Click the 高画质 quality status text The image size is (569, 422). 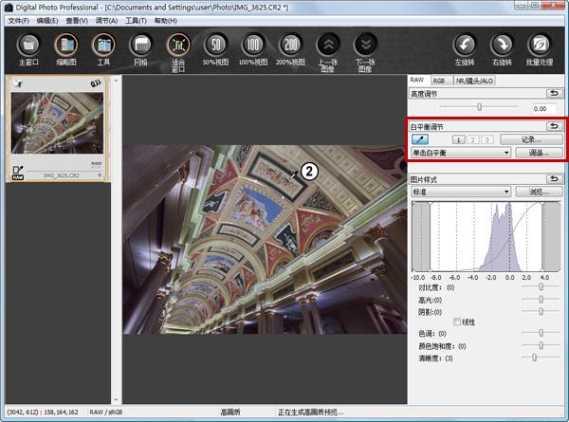click(230, 413)
